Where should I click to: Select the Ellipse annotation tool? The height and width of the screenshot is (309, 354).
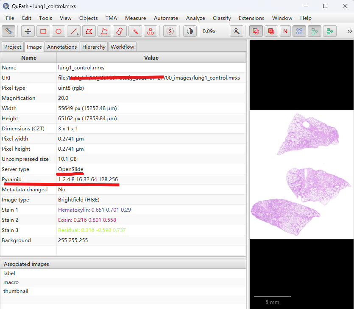[59, 31]
